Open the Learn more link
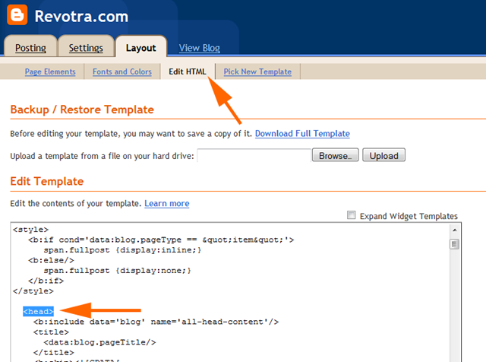Viewport: 486px width, 362px height. click(x=167, y=203)
